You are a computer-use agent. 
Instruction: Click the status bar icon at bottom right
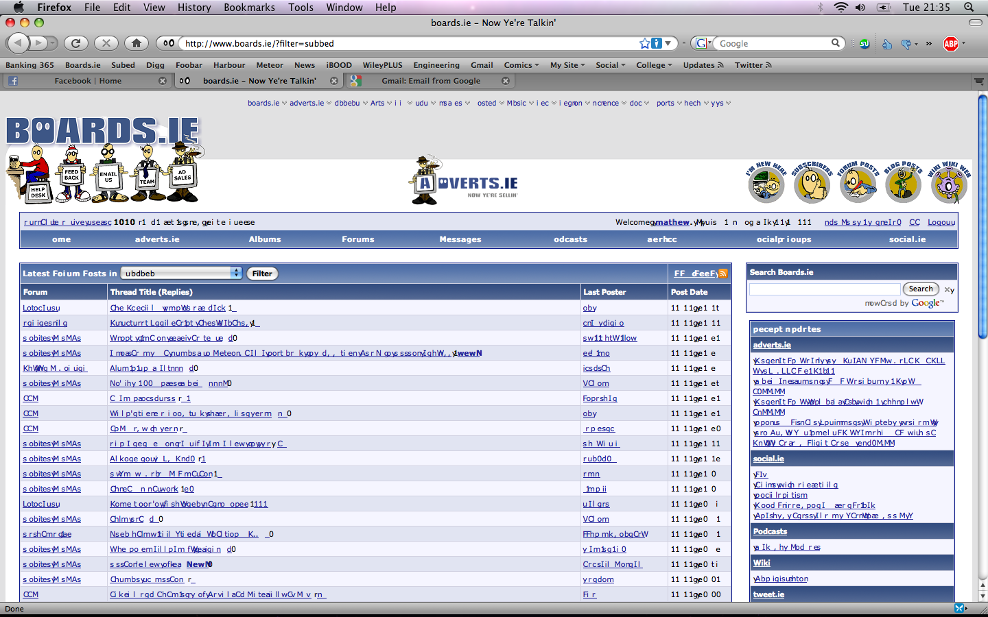point(961,608)
